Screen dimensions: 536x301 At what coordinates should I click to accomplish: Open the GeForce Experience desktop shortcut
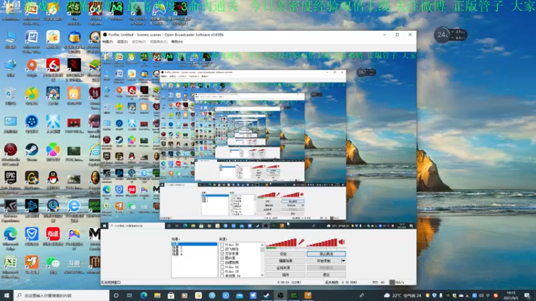11,209
